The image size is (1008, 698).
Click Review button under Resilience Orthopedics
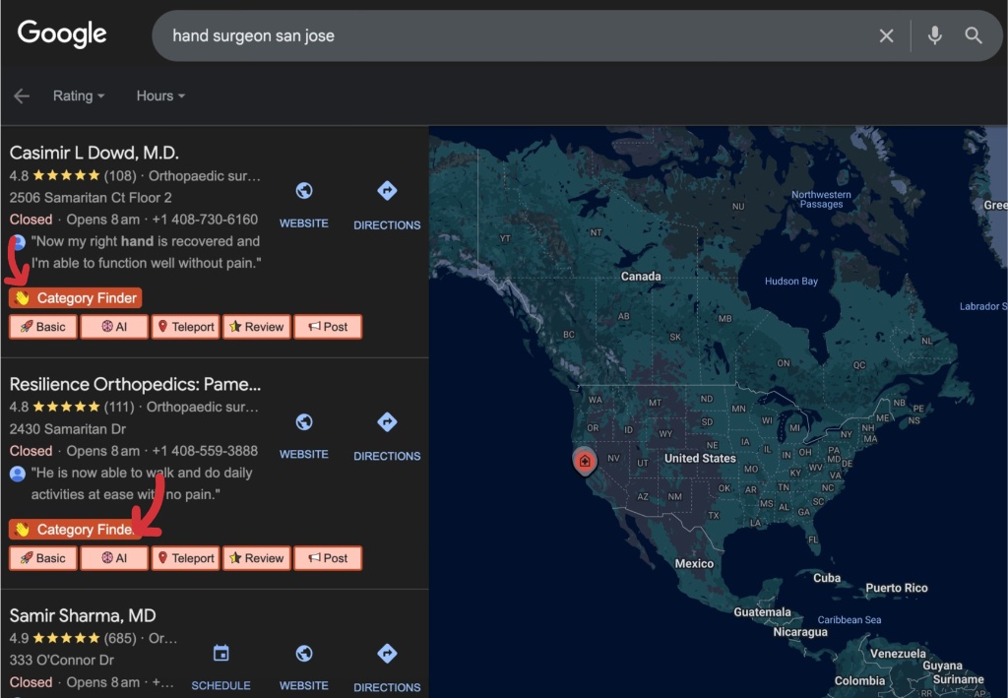click(257, 558)
